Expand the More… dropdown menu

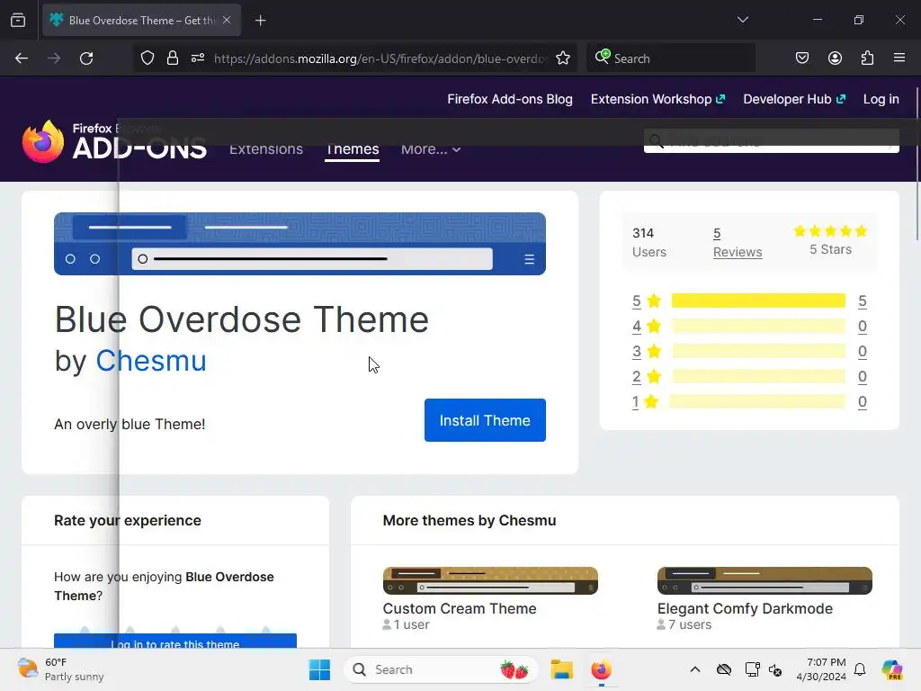pyautogui.click(x=431, y=149)
